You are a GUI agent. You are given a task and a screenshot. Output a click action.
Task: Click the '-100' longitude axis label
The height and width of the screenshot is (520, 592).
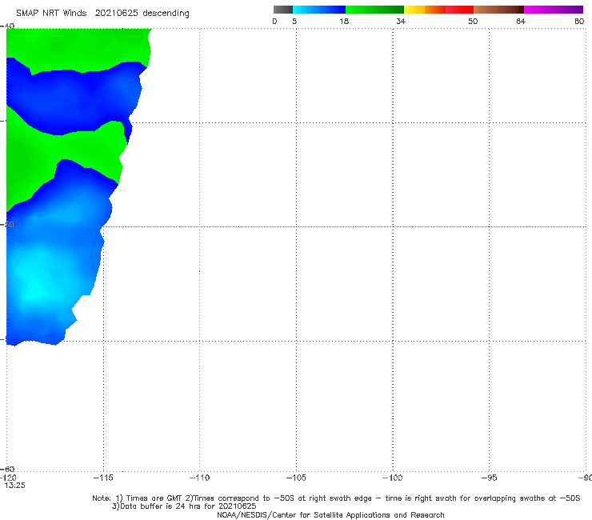pyautogui.click(x=393, y=478)
